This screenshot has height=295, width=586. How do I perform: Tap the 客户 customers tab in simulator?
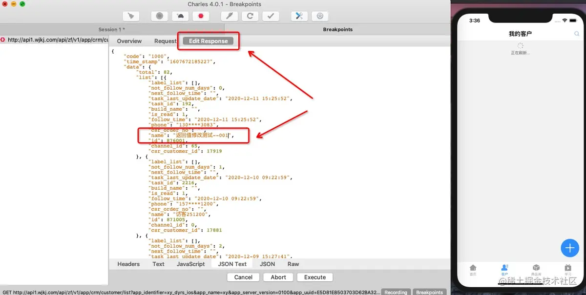504,270
